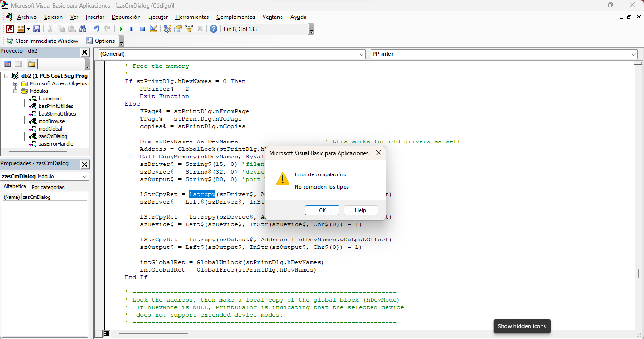Collapse the db2 project tree node
Viewport: 644px width, 339px height.
7,76
